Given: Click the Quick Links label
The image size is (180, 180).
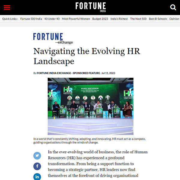Looking at the screenshot, I should pyautogui.click(x=10, y=19).
